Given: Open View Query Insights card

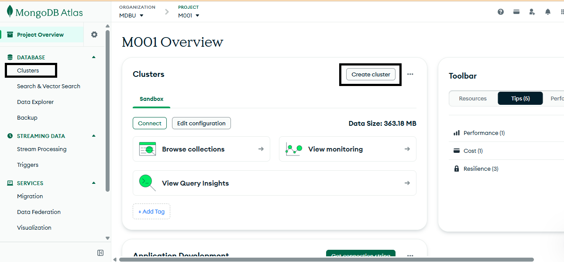Looking at the screenshot, I should (x=275, y=183).
